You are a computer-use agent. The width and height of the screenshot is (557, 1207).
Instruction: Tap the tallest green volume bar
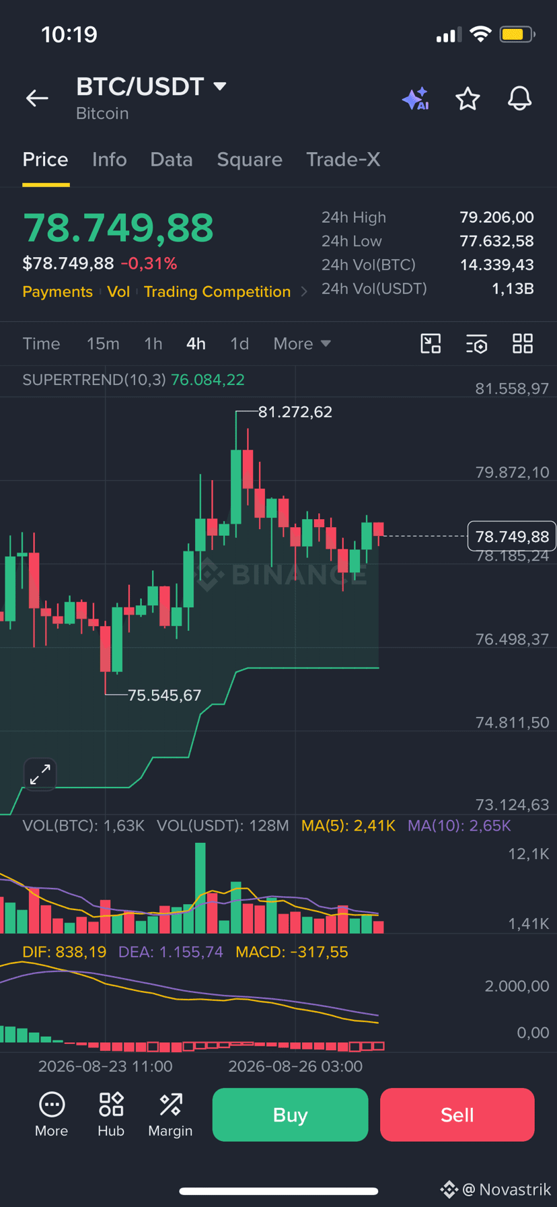200,887
